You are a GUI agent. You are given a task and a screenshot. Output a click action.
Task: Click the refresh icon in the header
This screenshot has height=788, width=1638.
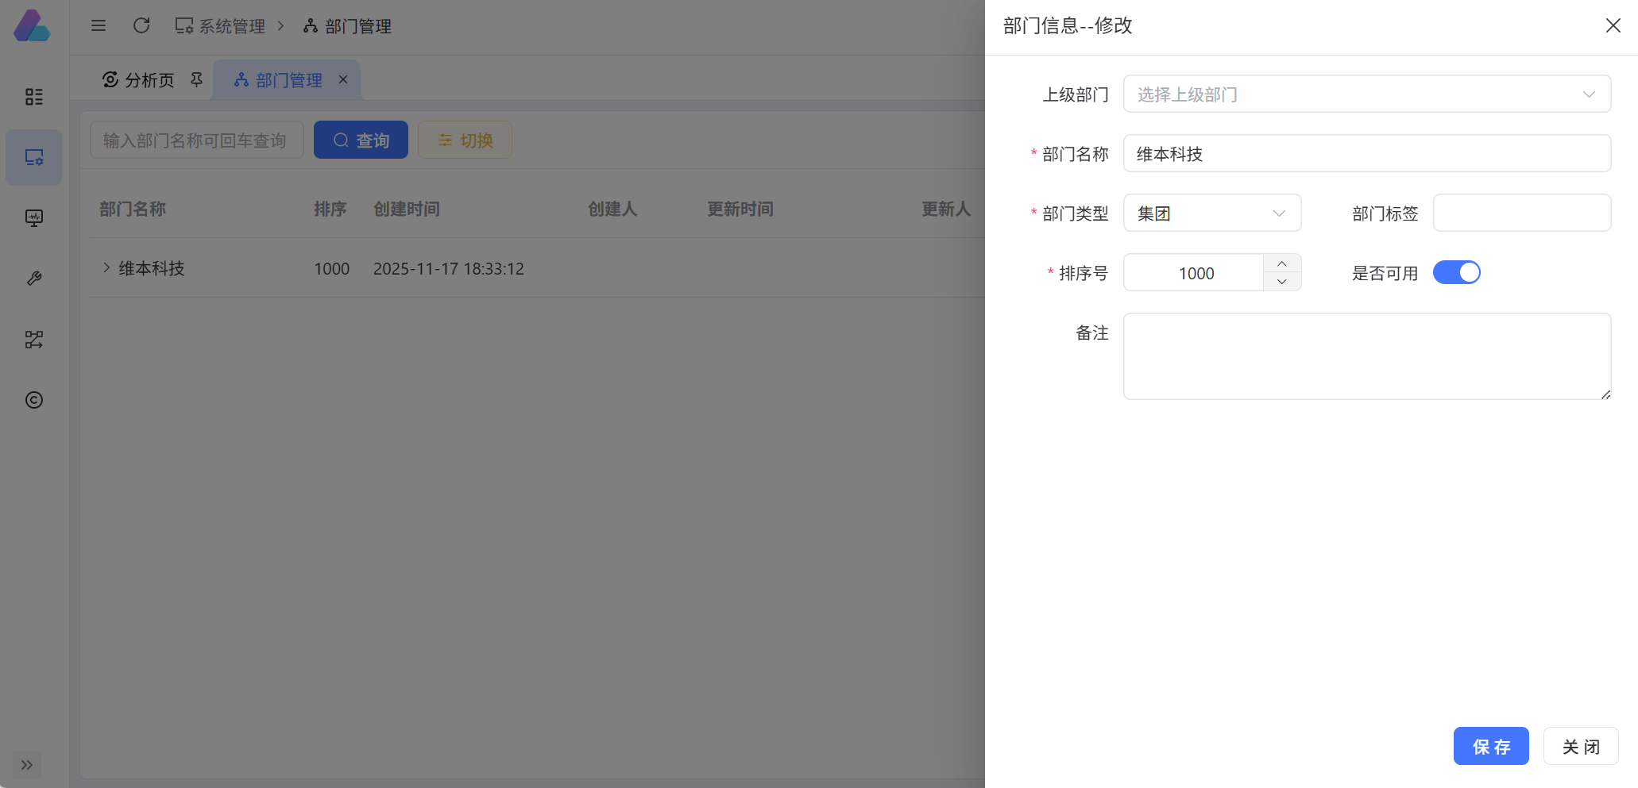coord(141,25)
